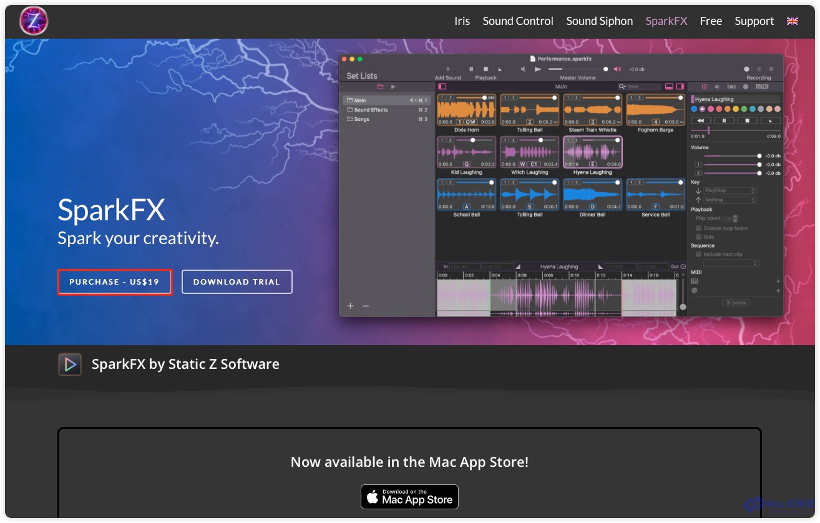Click the inspector rewind button

701,120
